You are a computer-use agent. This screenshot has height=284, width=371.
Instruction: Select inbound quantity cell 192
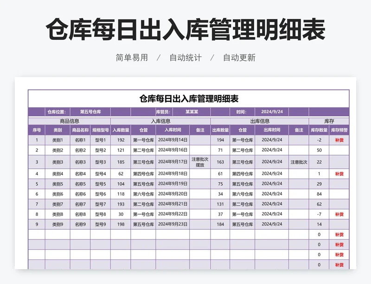coord(121,140)
